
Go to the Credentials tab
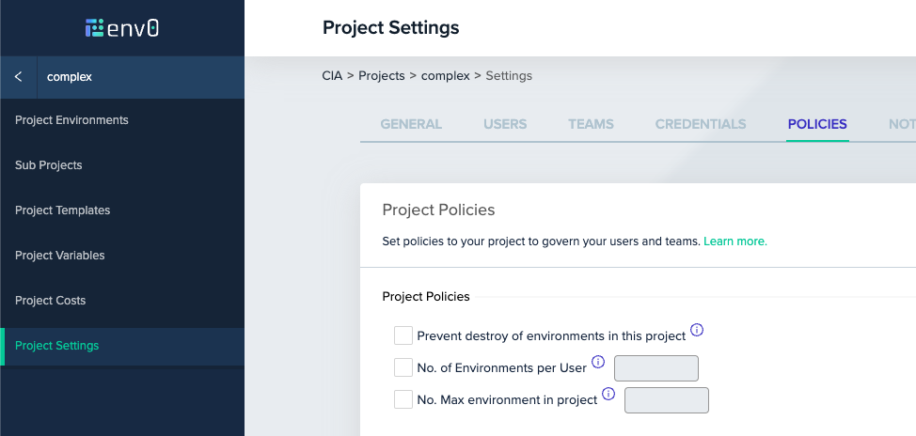click(701, 124)
